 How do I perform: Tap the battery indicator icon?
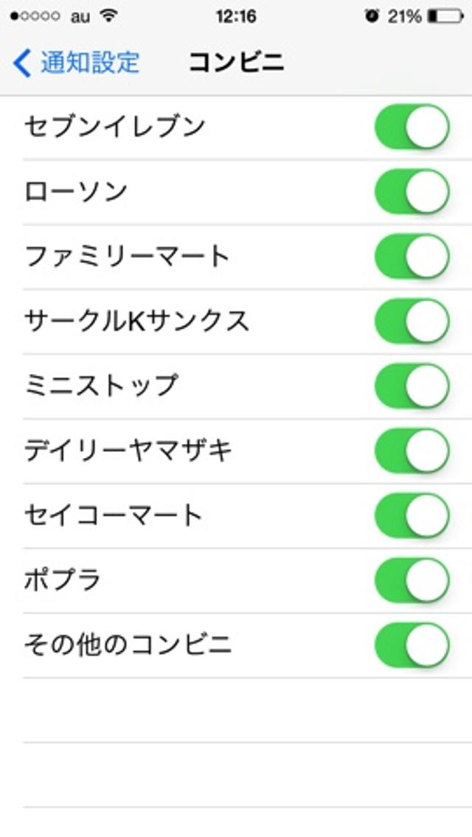444,16
